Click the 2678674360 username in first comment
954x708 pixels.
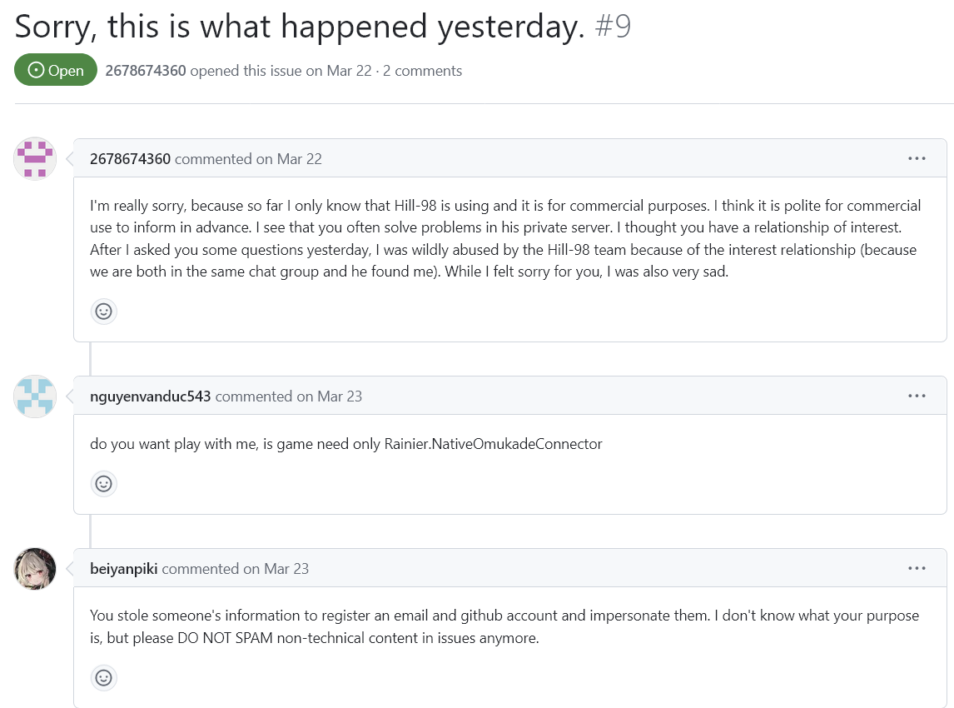130,159
